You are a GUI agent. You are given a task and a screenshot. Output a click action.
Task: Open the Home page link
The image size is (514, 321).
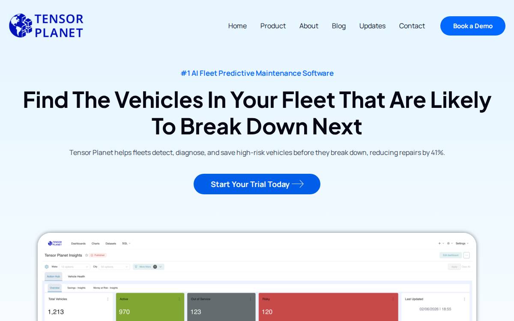pyautogui.click(x=237, y=26)
